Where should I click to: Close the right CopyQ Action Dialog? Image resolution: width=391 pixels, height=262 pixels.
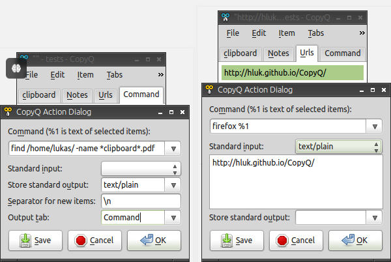(384, 90)
